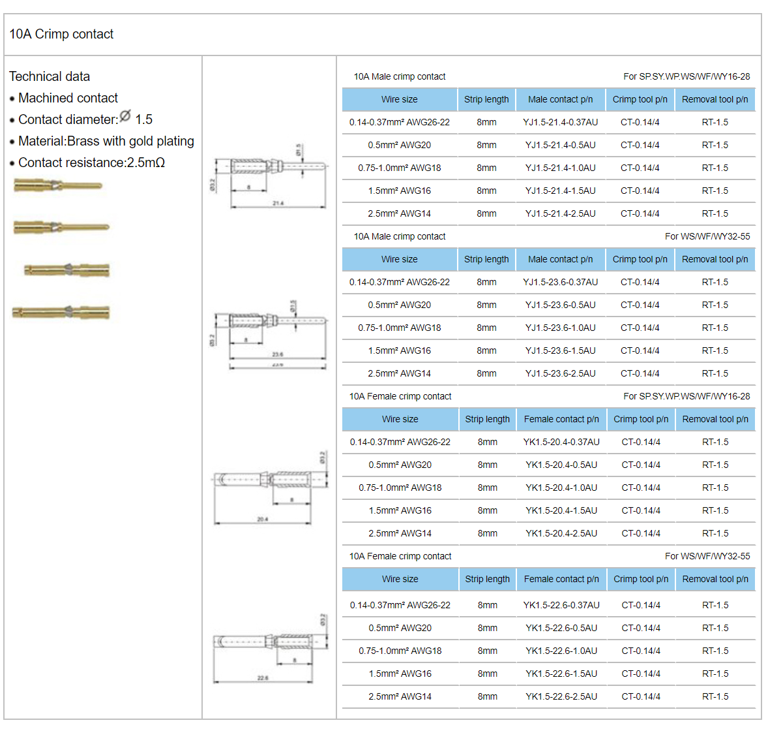Click the first male contact photo

(58, 185)
